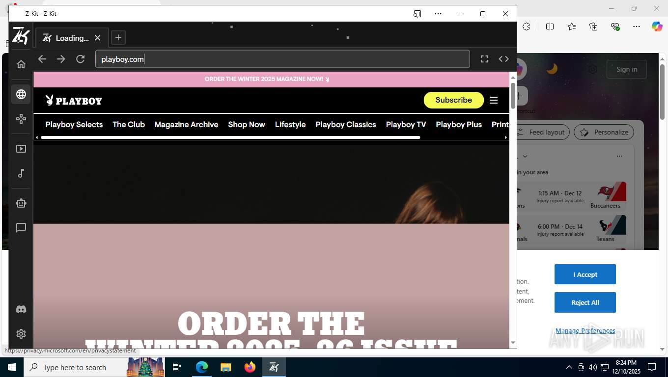Click the horizontal nav scrollbar
This screenshot has width=668, height=377.
(231, 137)
